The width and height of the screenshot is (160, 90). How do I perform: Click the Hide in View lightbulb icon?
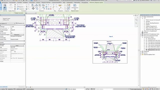pos(53,5)
